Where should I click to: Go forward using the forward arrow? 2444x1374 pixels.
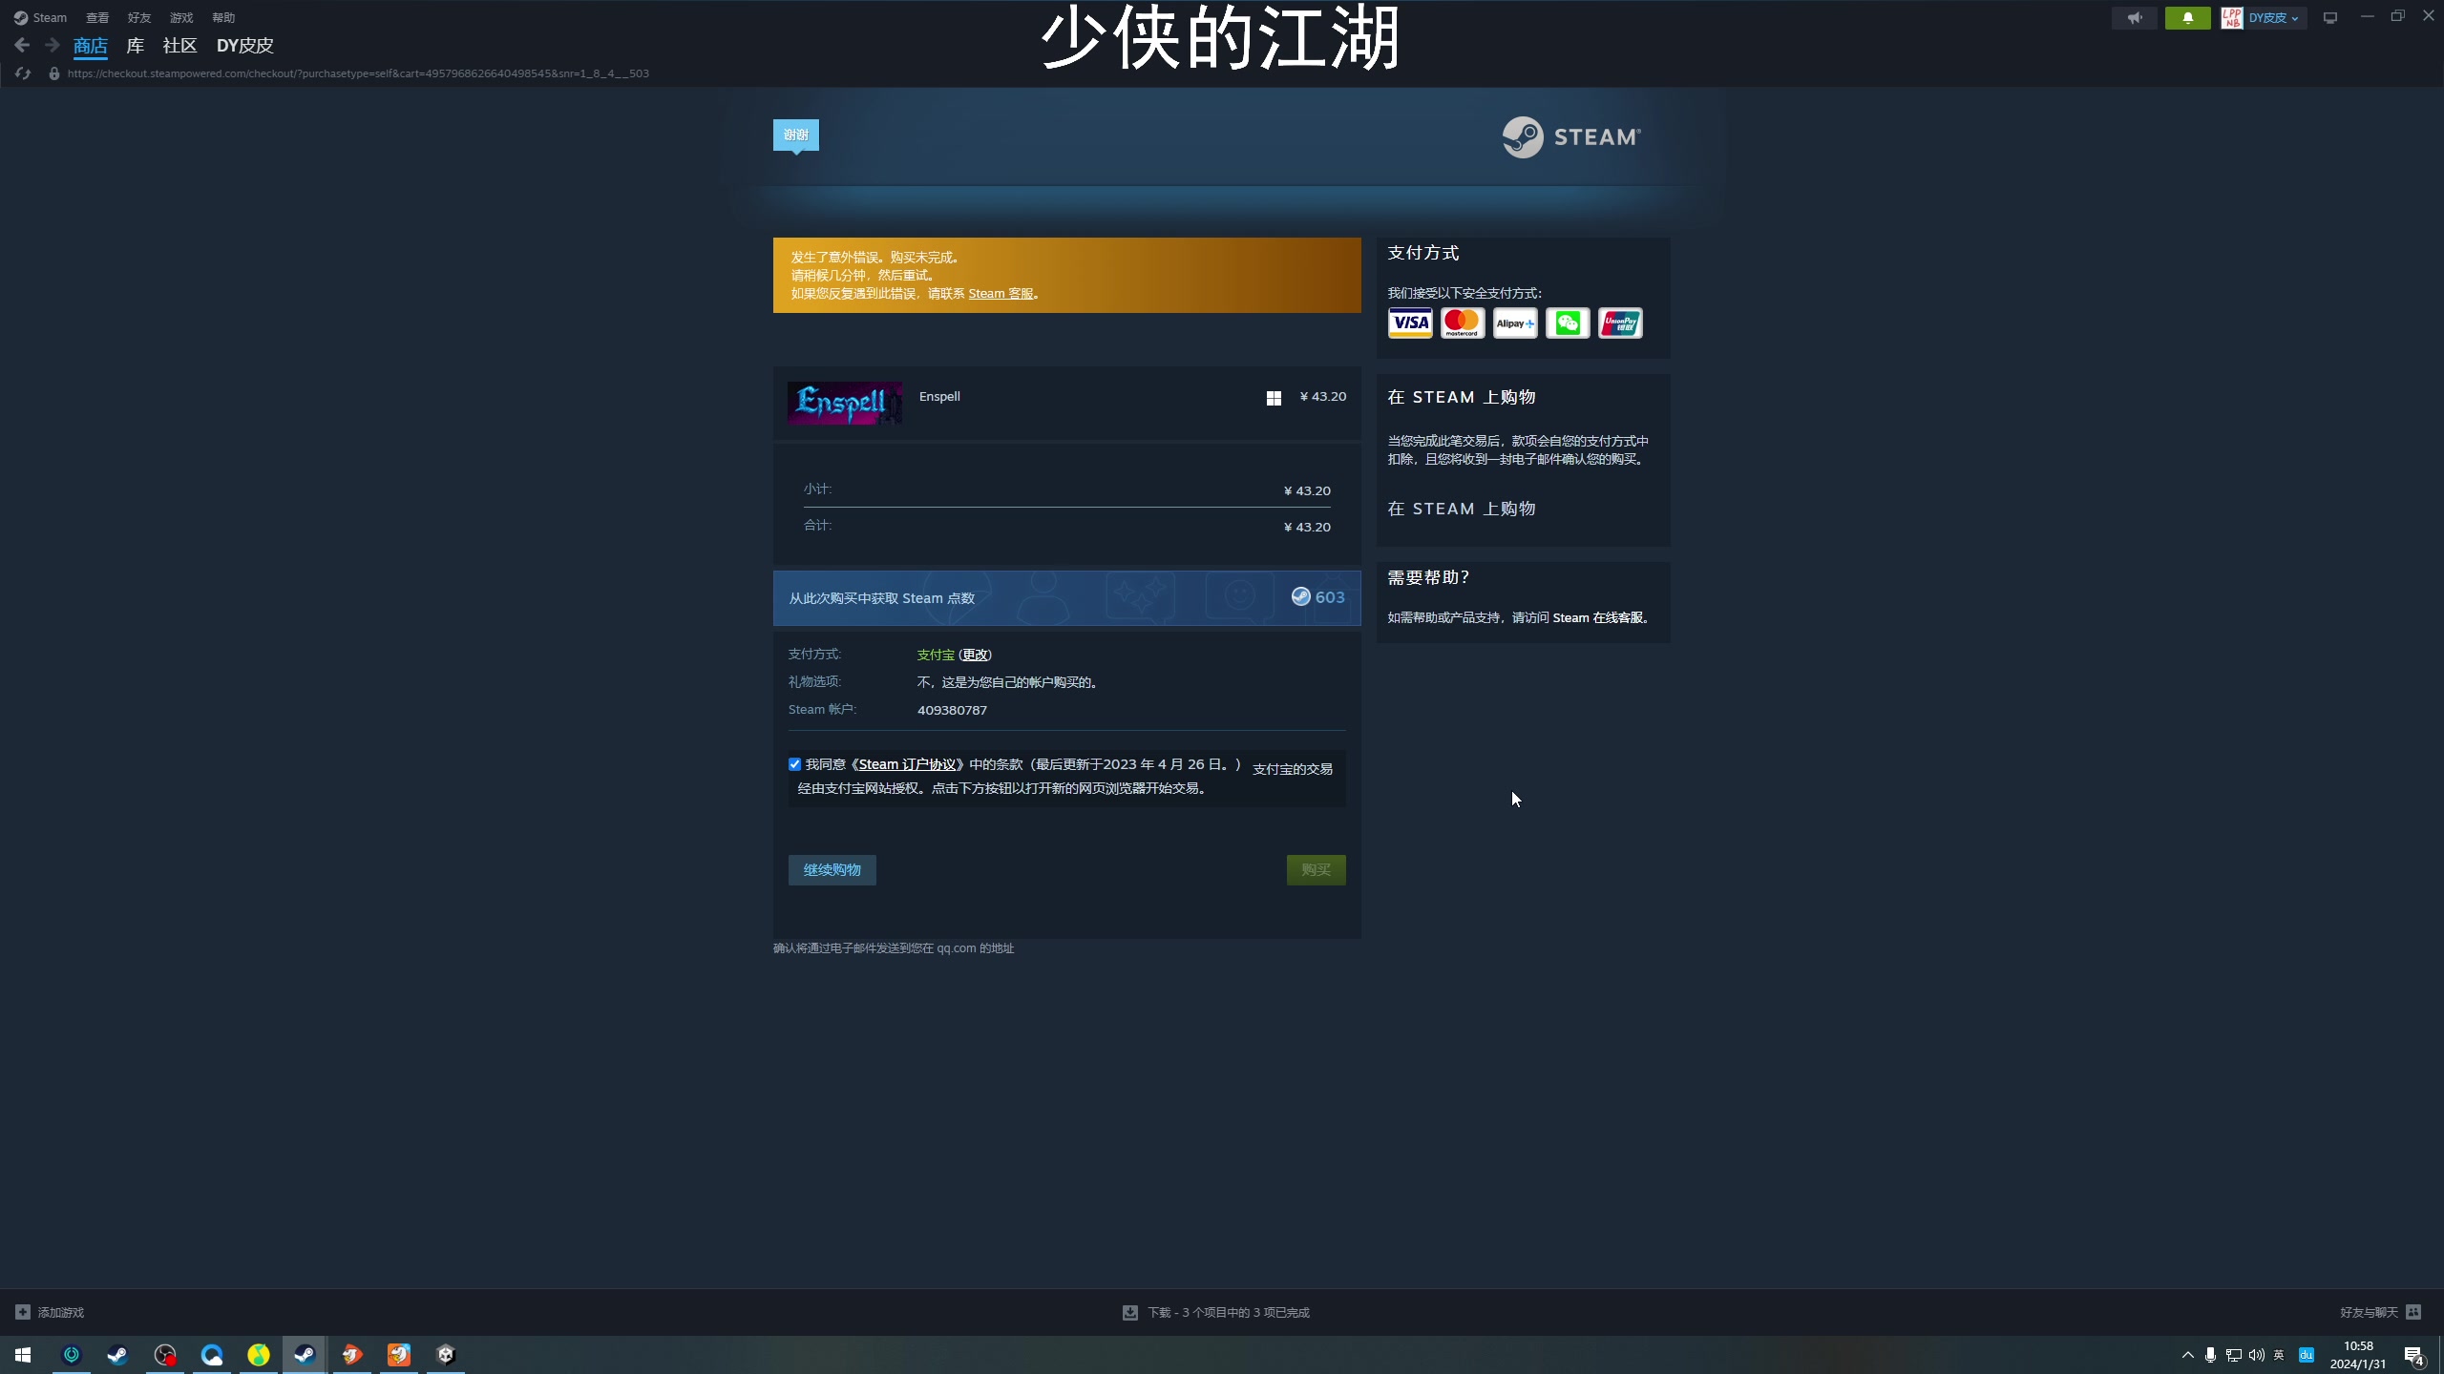pos(53,45)
